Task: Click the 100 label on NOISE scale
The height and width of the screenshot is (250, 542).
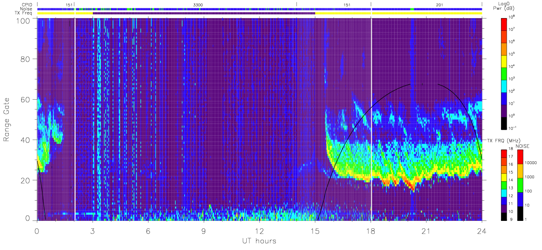Action: [529, 191]
